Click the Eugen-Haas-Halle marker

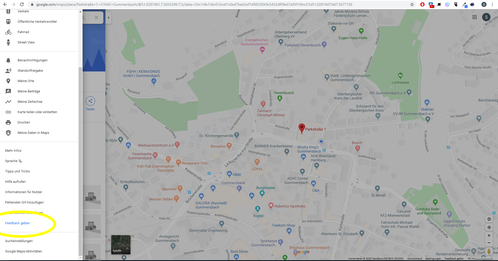pos(361,31)
